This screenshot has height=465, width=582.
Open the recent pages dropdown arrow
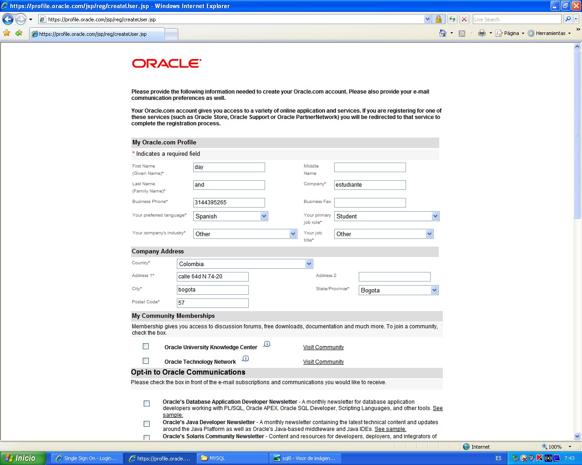pos(30,20)
